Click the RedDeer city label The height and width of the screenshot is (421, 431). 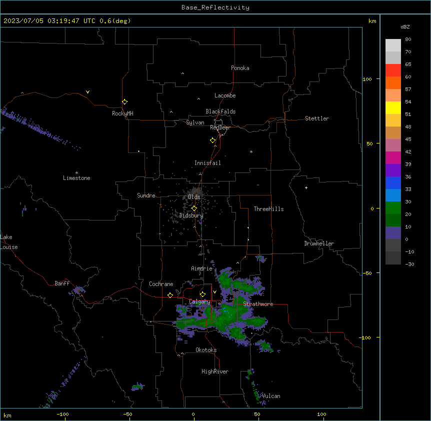[220, 127]
